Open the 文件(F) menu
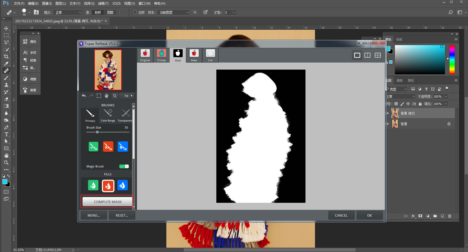468x252 pixels. click(x=19, y=4)
